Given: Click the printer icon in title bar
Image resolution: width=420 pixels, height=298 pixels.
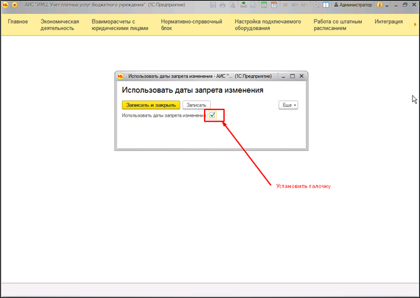Looking at the screenshot, I should (x=222, y=5).
